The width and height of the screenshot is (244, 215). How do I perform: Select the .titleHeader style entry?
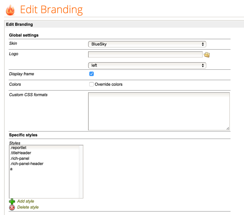(x=21, y=153)
